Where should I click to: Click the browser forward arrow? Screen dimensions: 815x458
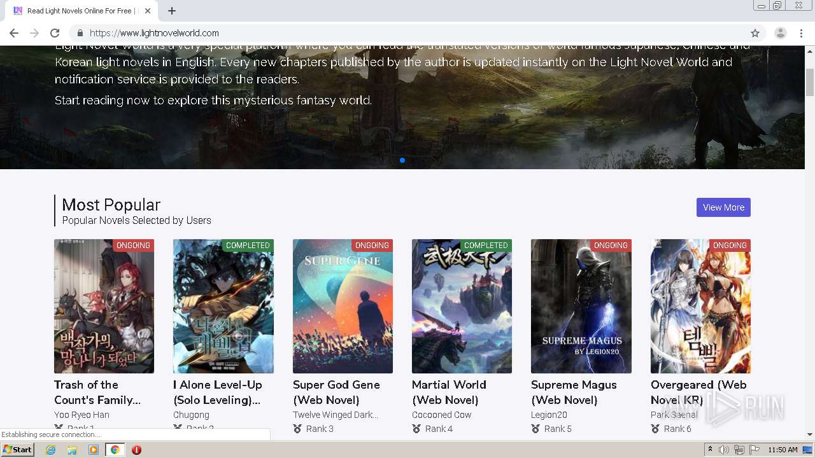click(34, 33)
